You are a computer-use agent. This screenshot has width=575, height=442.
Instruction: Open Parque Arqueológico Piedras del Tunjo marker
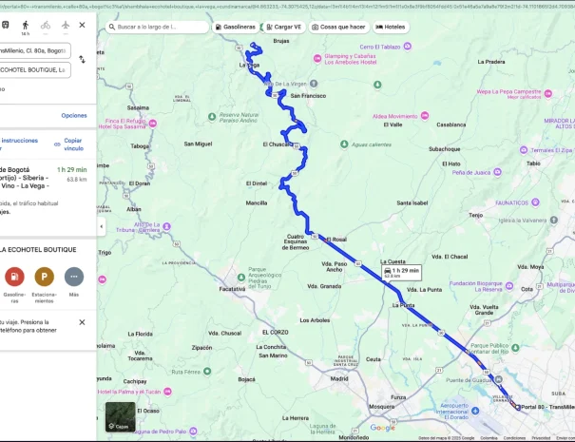(240, 278)
